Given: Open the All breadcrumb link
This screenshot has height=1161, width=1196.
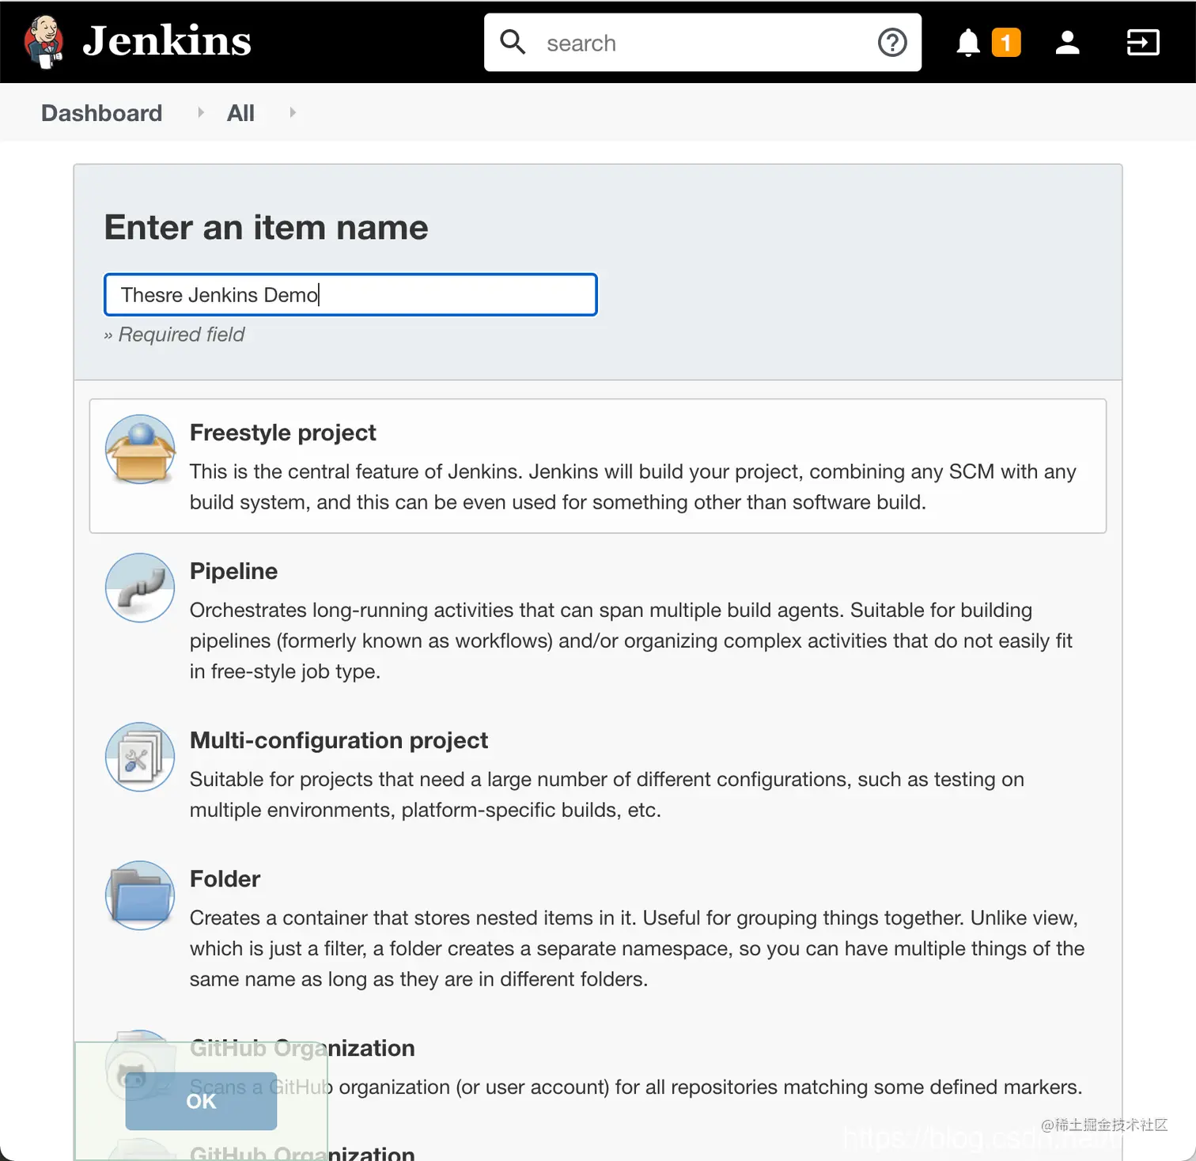Looking at the screenshot, I should point(240,113).
